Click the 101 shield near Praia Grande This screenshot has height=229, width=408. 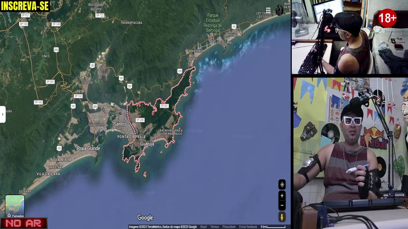(59, 148)
